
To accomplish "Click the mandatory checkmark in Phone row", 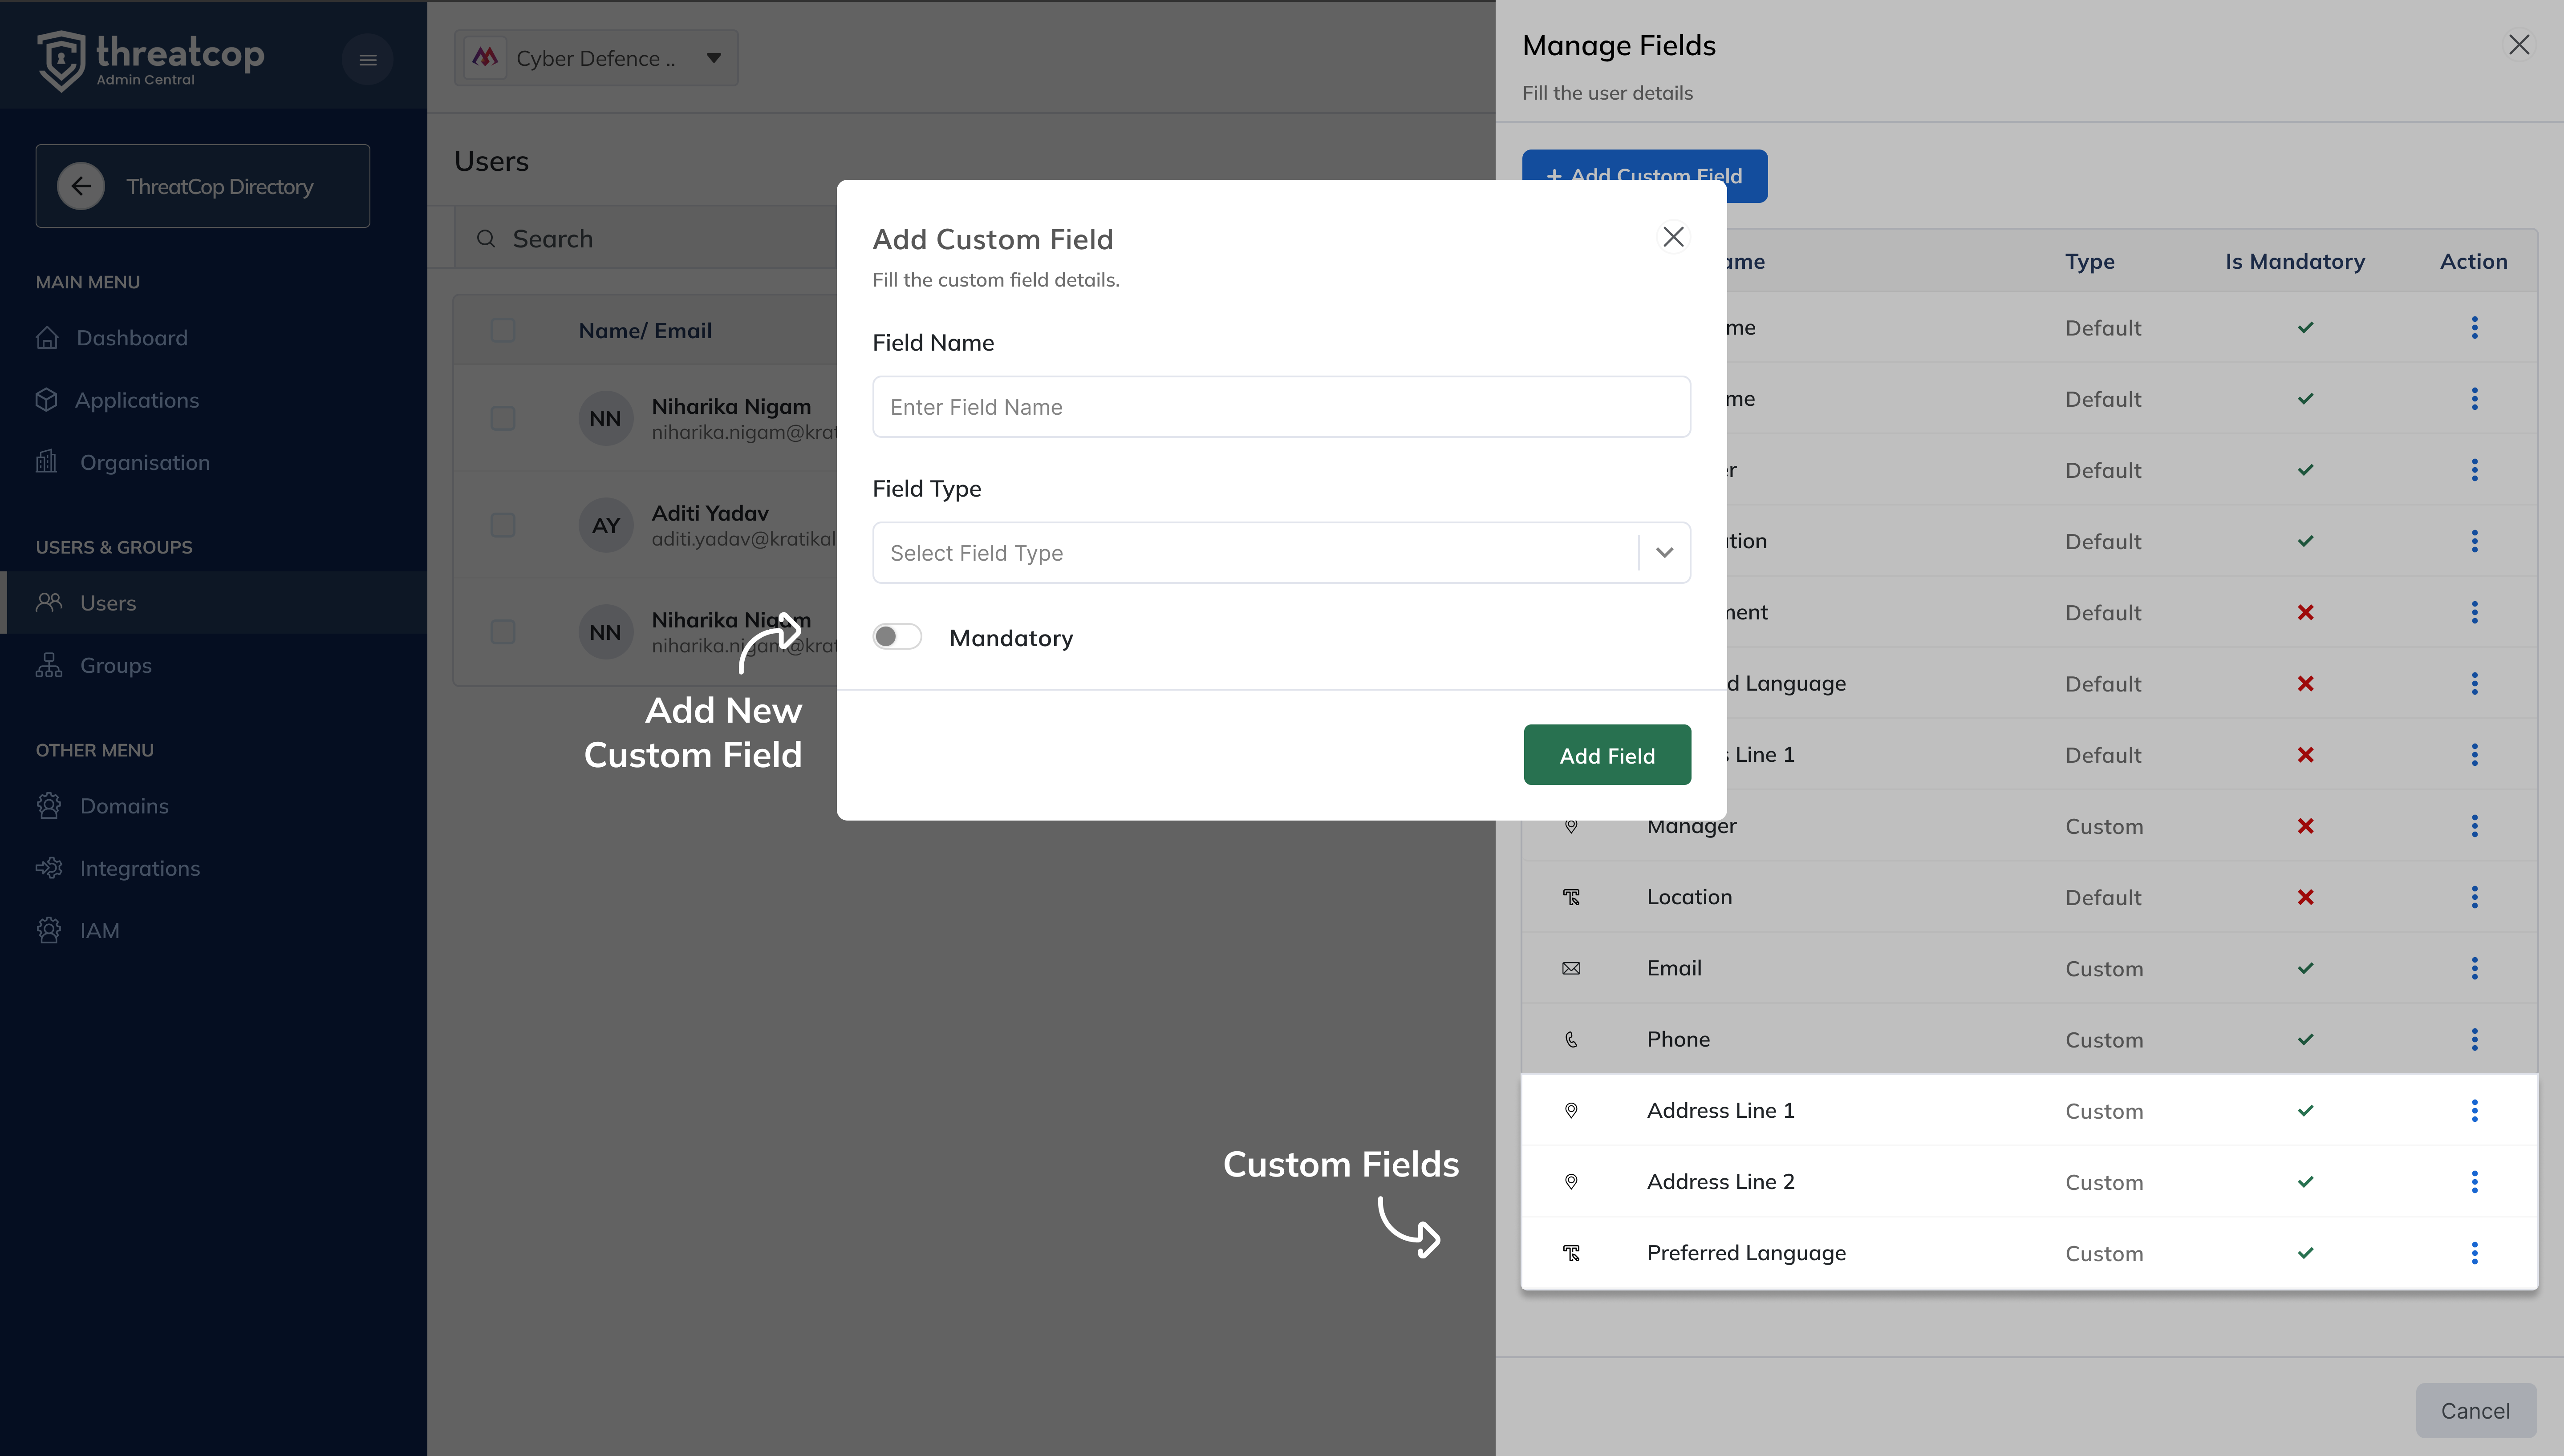I will [x=2305, y=1039].
